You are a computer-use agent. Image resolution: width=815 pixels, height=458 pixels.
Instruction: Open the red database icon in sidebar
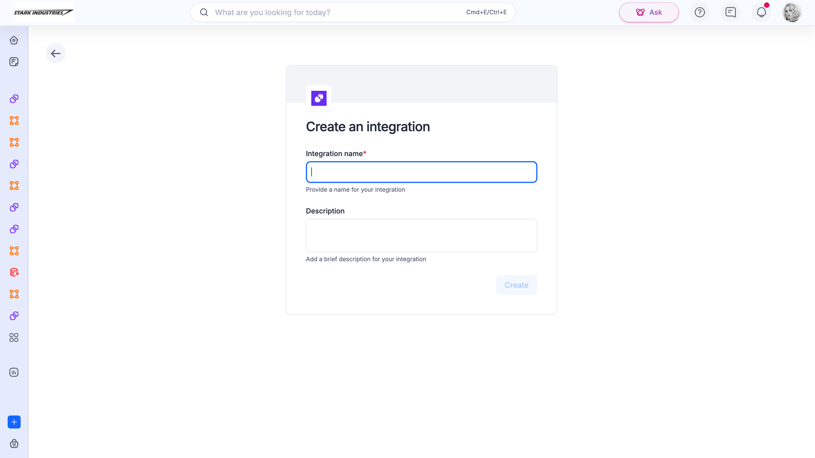14,273
